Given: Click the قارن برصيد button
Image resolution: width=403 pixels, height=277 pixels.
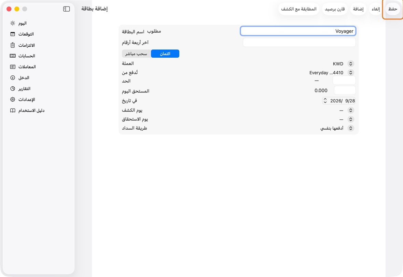Looking at the screenshot, I should [335, 9].
